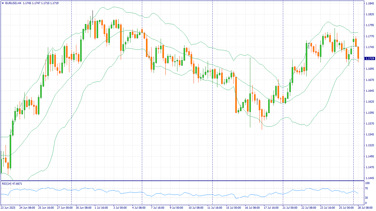Click the 1.1570 price axis label
The image size is (376, 211).
(369, 123)
